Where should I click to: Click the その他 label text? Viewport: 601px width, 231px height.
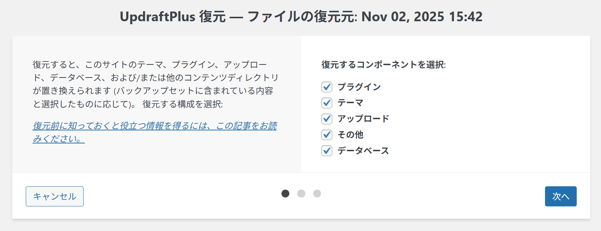coord(350,135)
